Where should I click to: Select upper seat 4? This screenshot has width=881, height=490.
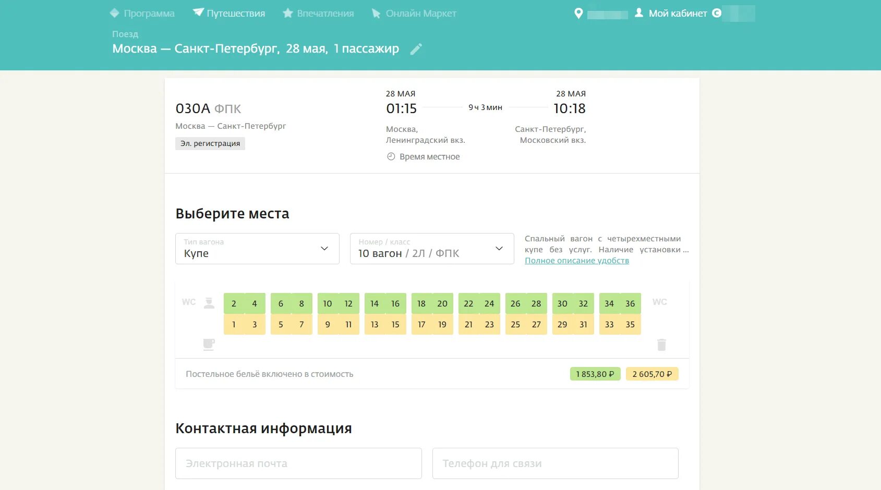(x=255, y=303)
